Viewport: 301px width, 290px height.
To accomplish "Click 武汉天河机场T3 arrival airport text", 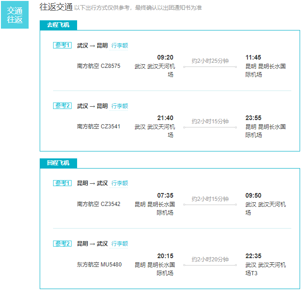I will (x=265, y=269).
